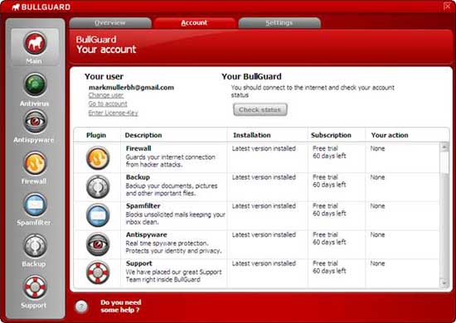Select the Backup safe icon in sidebar
Image resolution: width=456 pixels, height=323 pixels.
[35, 246]
